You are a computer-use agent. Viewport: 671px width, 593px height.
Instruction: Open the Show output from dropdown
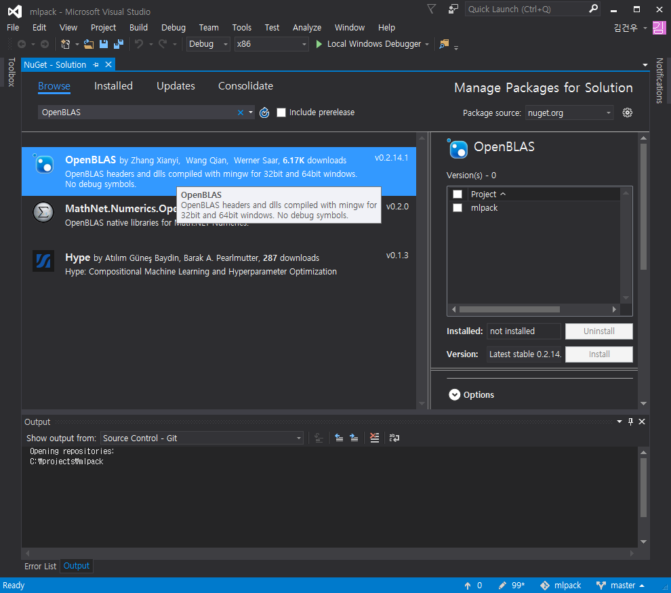pyautogui.click(x=202, y=438)
